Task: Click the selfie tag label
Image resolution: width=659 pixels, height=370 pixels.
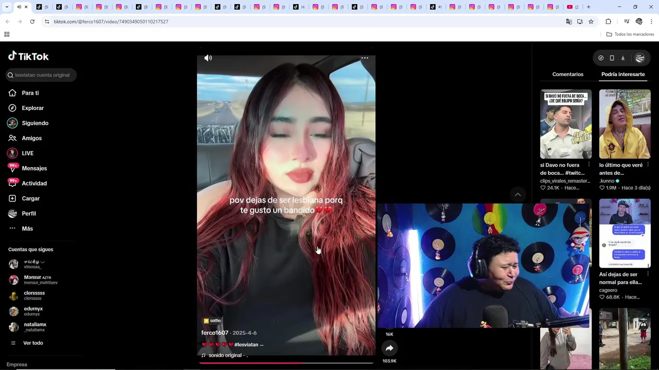Action: [x=212, y=321]
